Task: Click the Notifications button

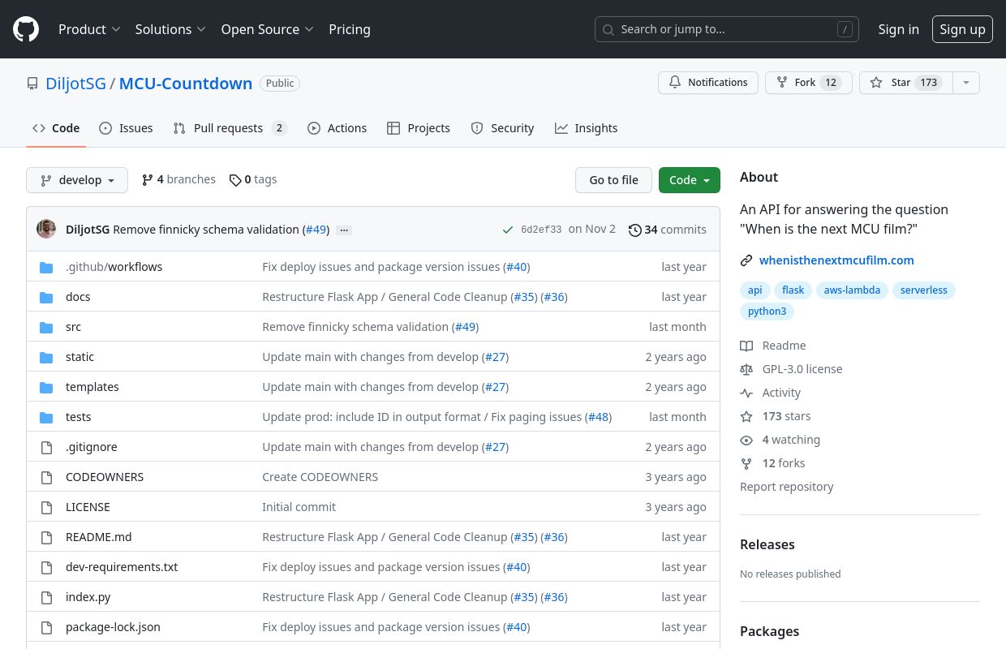Action: 708,83
